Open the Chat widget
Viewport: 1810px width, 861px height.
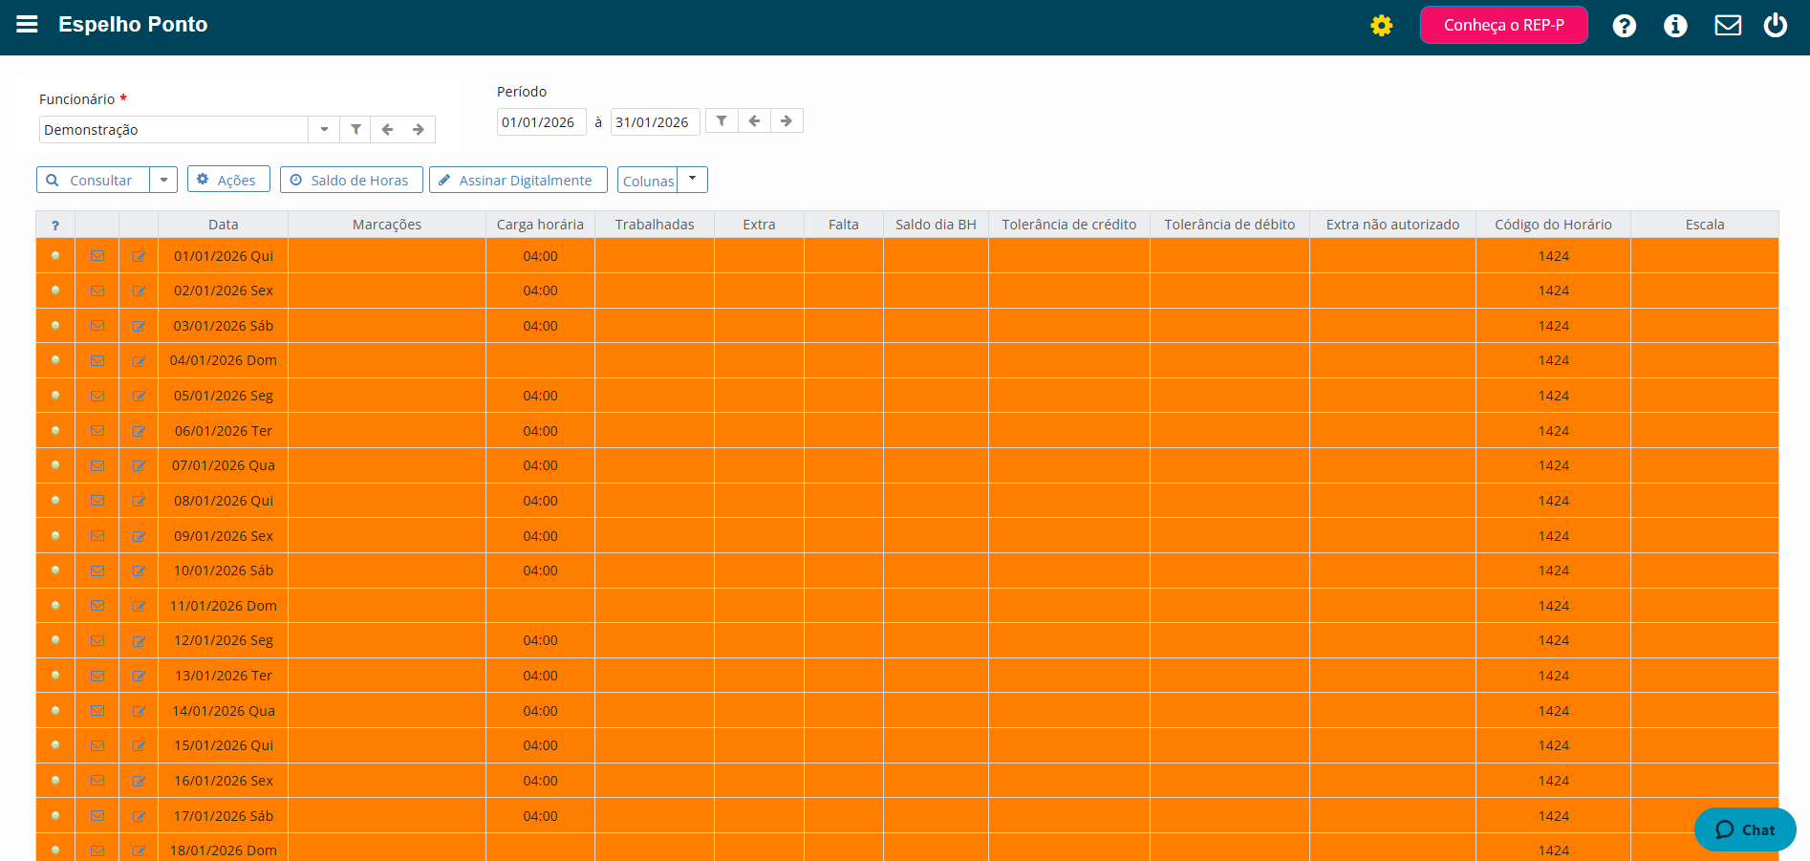[x=1745, y=829]
